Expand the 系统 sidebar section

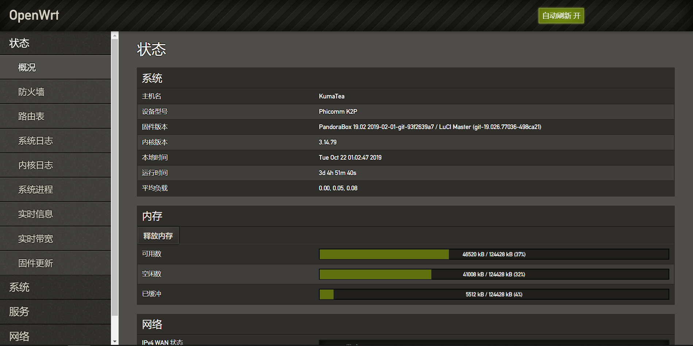coord(19,287)
